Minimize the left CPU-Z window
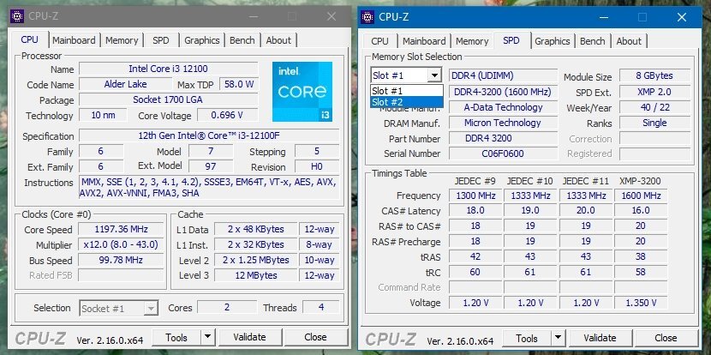711x355 pixels. 254,17
